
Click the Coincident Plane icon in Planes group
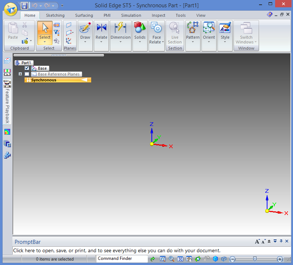pyautogui.click(x=69, y=25)
